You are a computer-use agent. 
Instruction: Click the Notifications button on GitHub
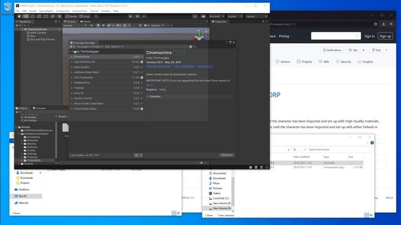pyautogui.click(x=331, y=50)
